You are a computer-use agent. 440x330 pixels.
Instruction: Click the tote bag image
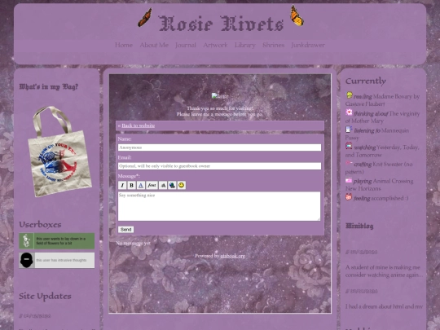59,152
